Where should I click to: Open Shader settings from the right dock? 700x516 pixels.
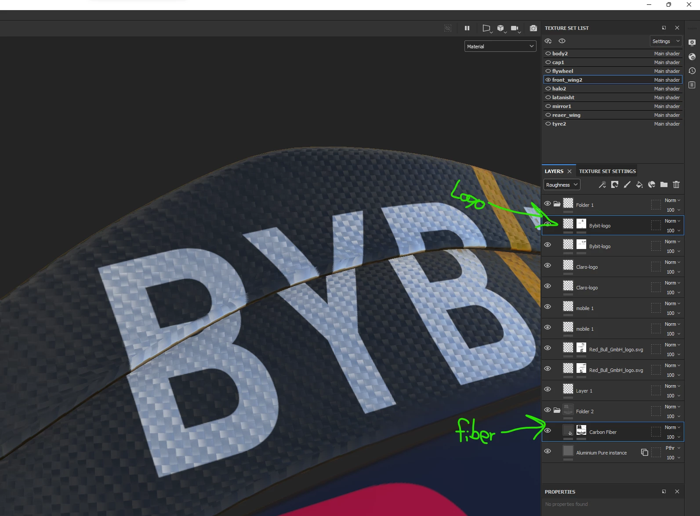click(x=692, y=57)
